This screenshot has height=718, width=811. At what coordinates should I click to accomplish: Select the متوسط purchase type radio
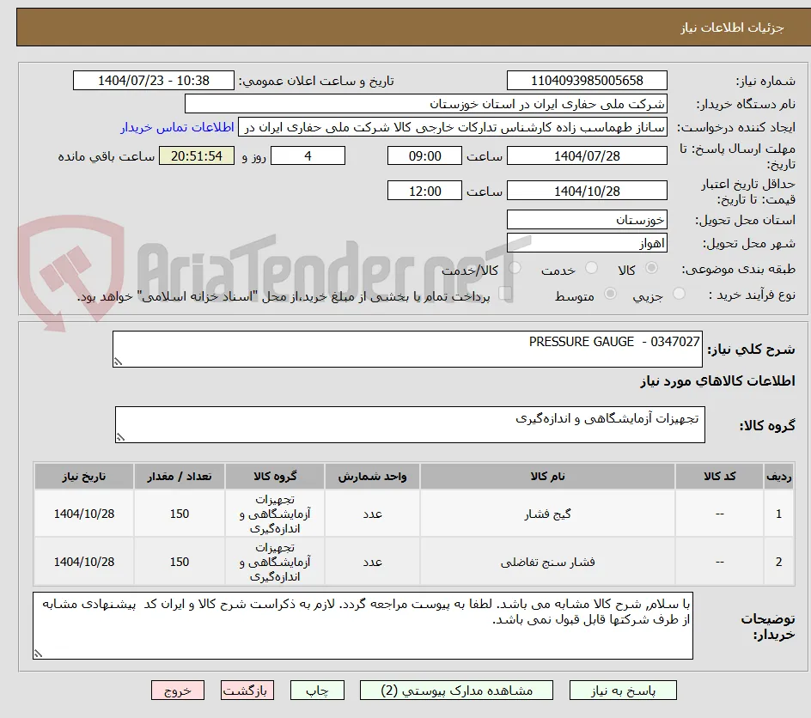point(610,294)
